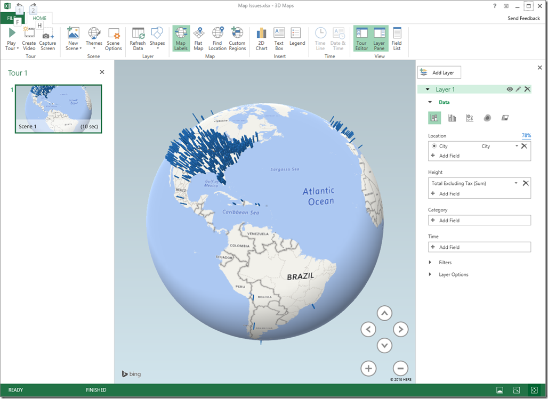Image resolution: width=548 pixels, height=399 pixels.
Task: Click the 78% mapping confidence link
Action: point(526,135)
